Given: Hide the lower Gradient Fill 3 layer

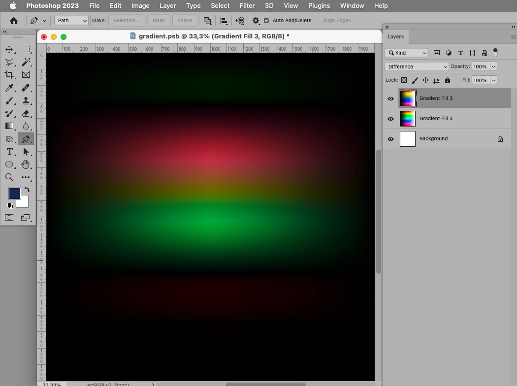Looking at the screenshot, I should tap(391, 119).
